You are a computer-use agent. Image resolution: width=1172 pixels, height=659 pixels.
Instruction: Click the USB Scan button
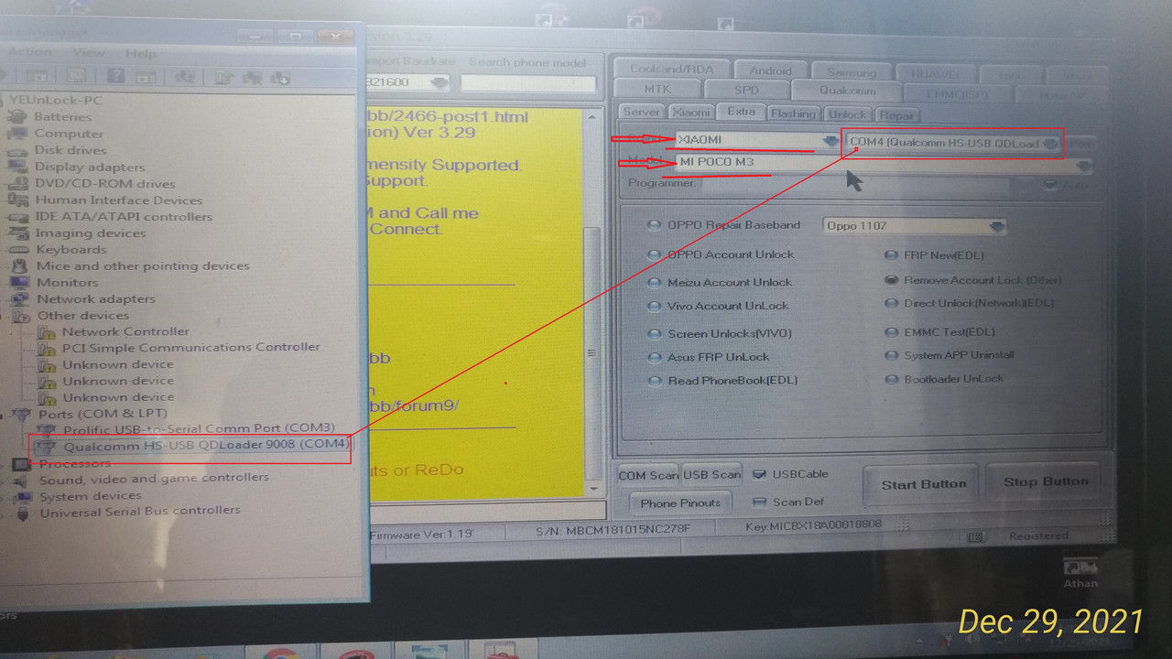[x=712, y=474]
